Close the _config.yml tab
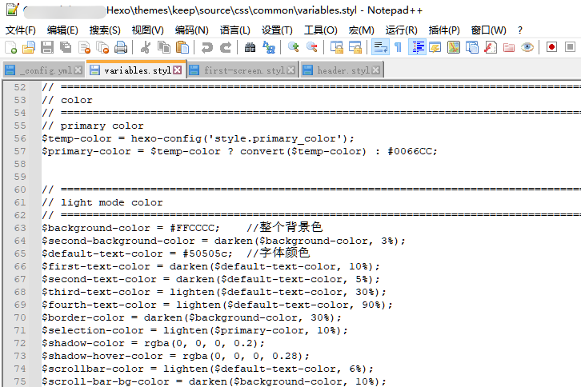581x387 pixels. pos(78,70)
